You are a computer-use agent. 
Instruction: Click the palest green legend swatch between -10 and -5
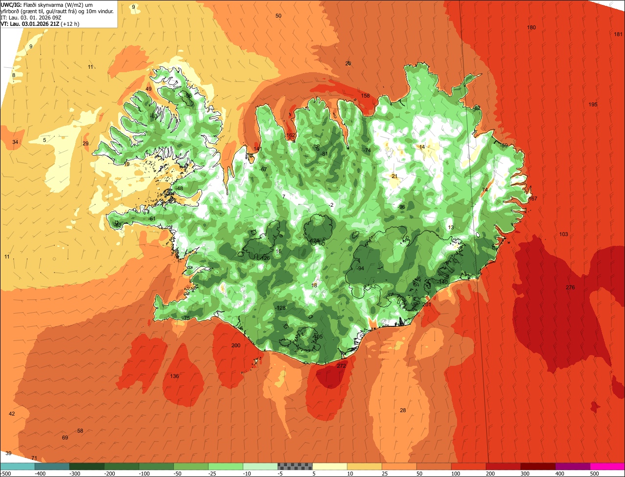click(x=260, y=466)
